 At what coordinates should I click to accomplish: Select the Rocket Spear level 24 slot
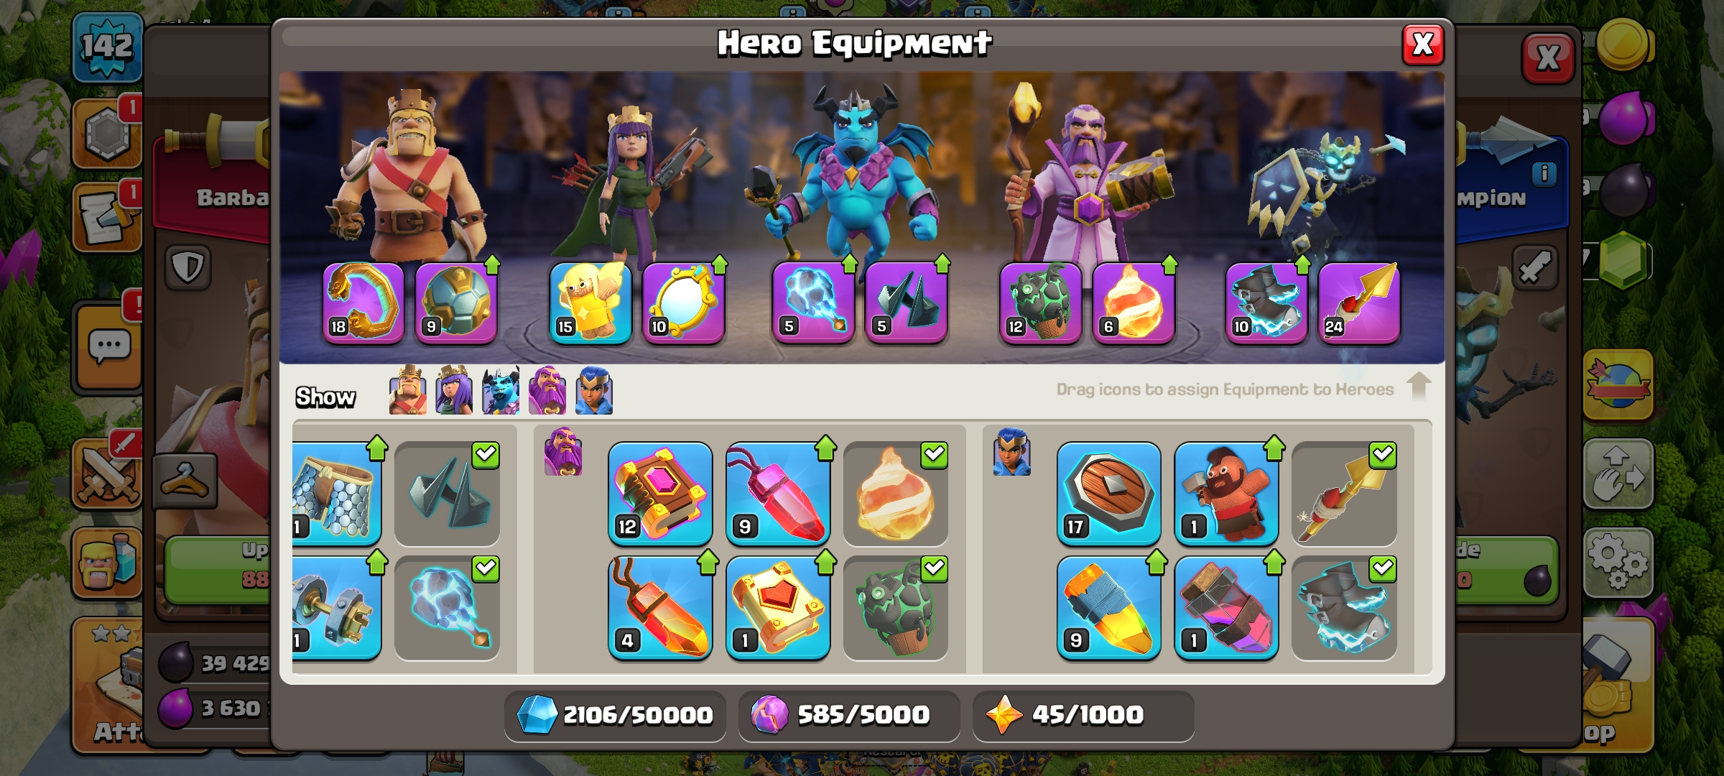1359,302
